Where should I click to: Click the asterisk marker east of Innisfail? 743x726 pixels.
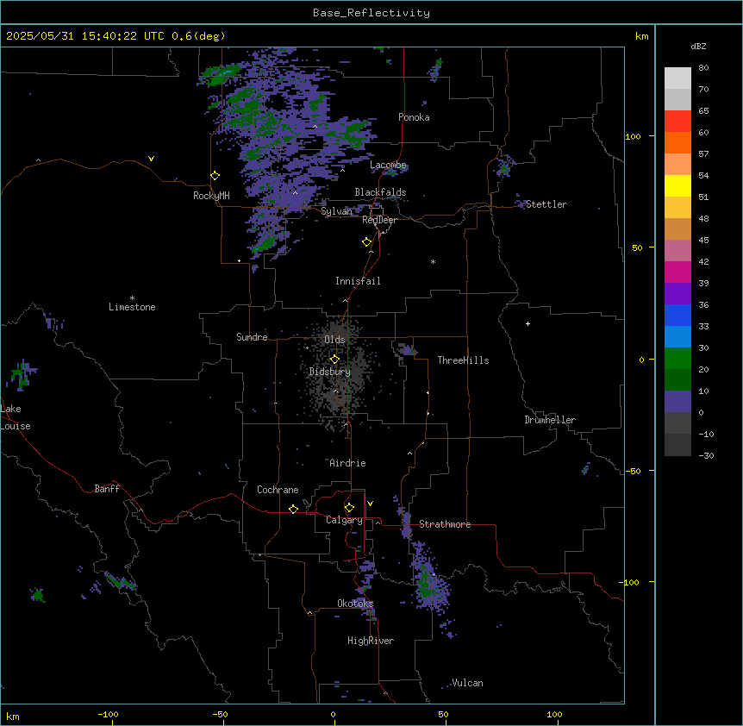[x=433, y=261]
